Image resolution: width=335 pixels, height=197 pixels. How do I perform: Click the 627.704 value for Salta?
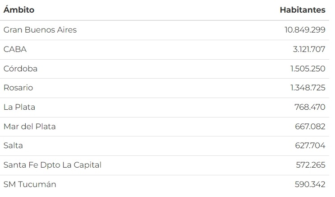pyautogui.click(x=310, y=145)
